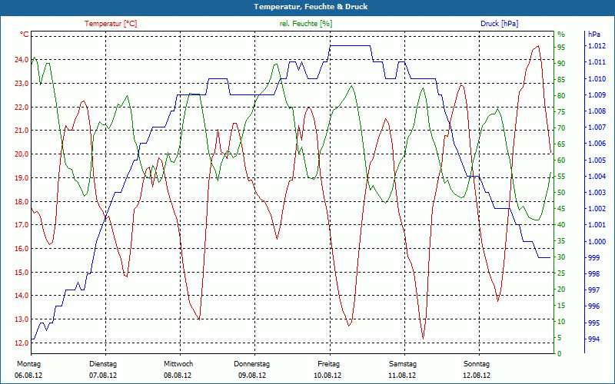Click the 997 tick on the pressure axis

pyautogui.click(x=593, y=290)
